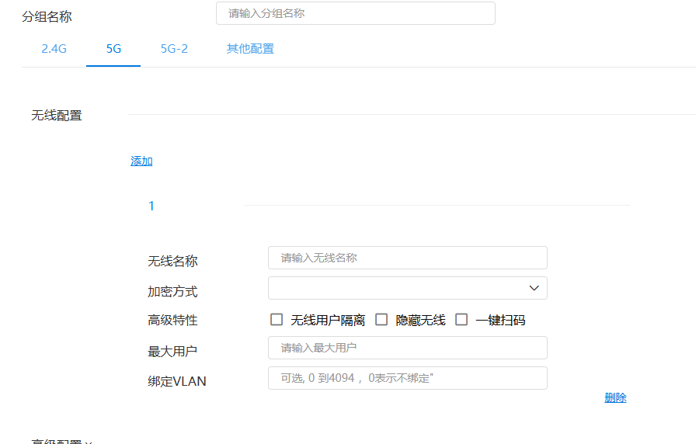The width and height of the screenshot is (696, 444).
Task: Click the 高级特性 label text
Action: [x=172, y=320]
